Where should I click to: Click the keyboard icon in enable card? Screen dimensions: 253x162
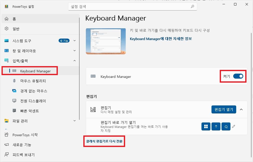(93, 76)
